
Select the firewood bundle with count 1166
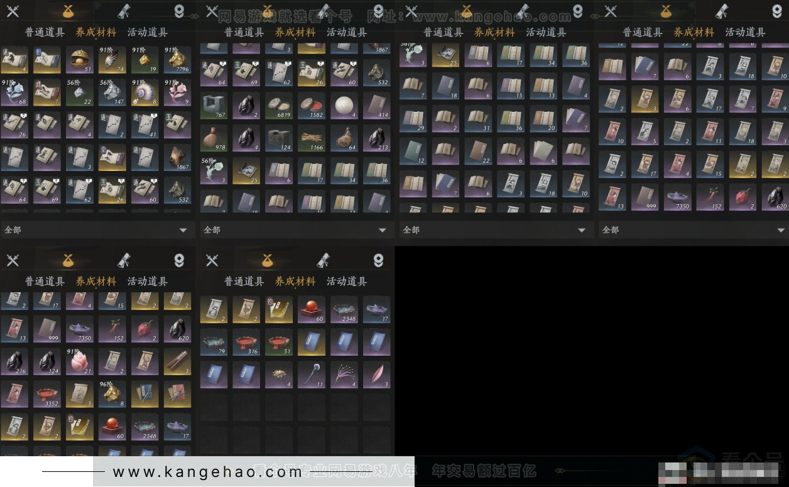tap(312, 139)
